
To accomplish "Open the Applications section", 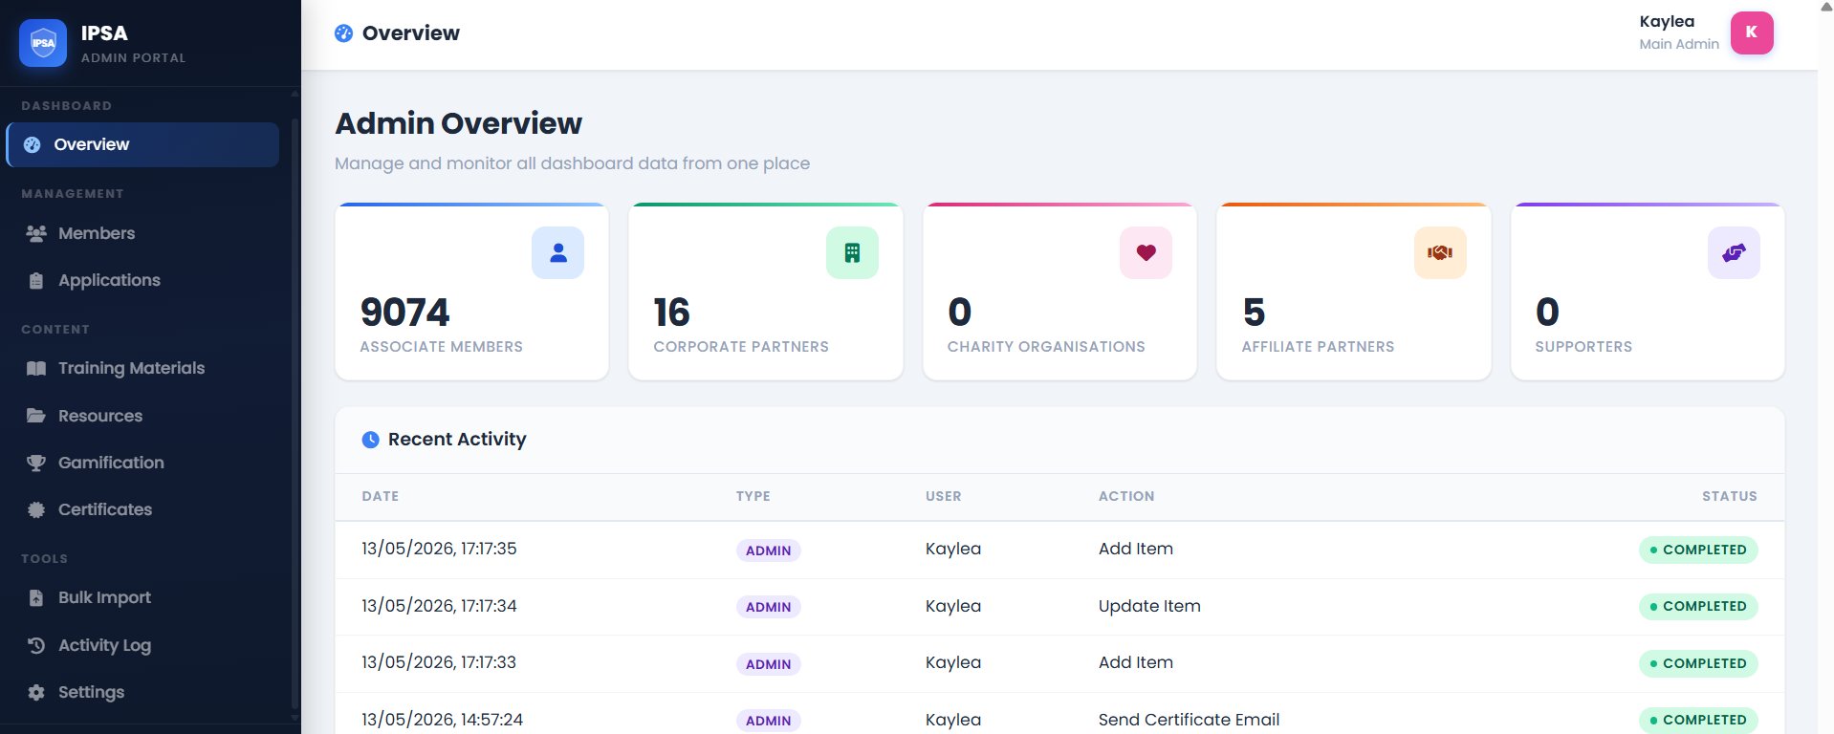I will click(x=142, y=280).
